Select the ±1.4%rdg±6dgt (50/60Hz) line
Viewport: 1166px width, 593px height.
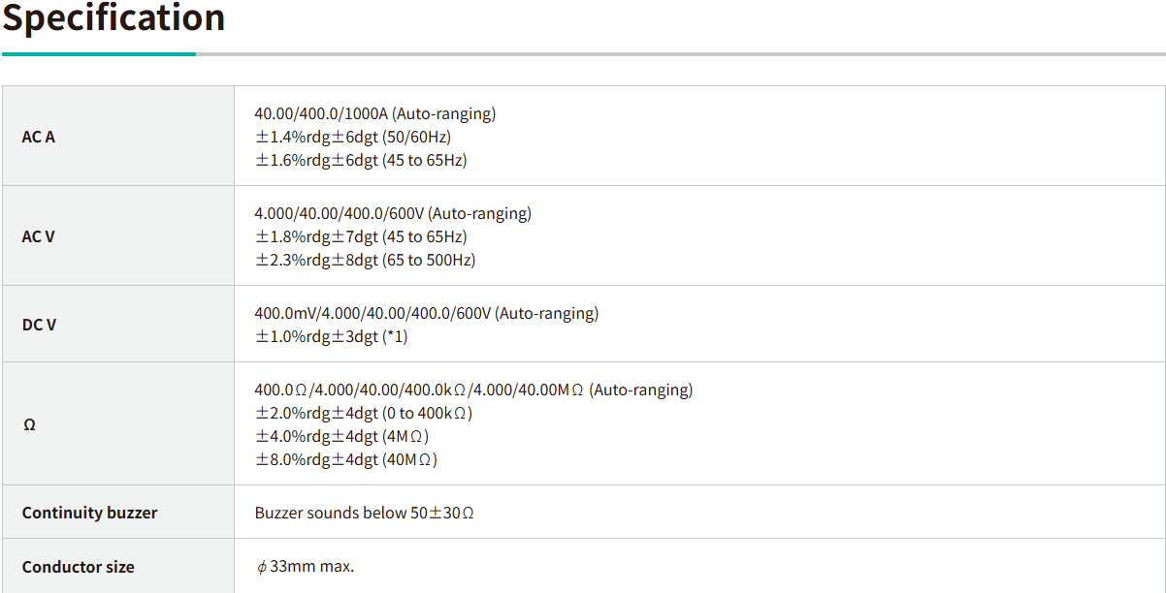(353, 137)
